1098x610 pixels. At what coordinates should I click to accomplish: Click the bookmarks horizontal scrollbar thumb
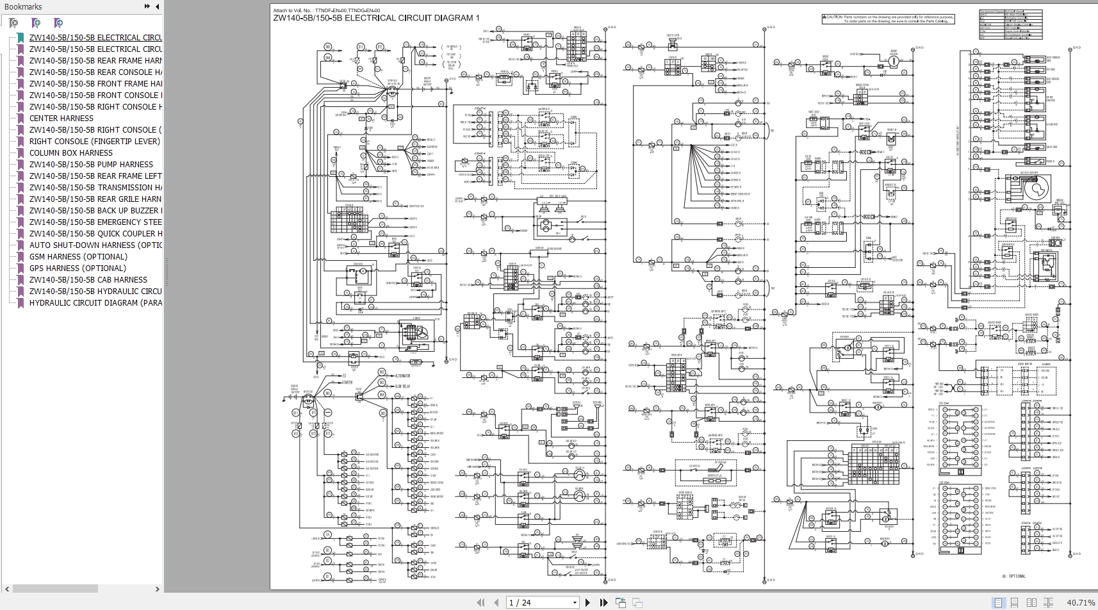[55, 589]
